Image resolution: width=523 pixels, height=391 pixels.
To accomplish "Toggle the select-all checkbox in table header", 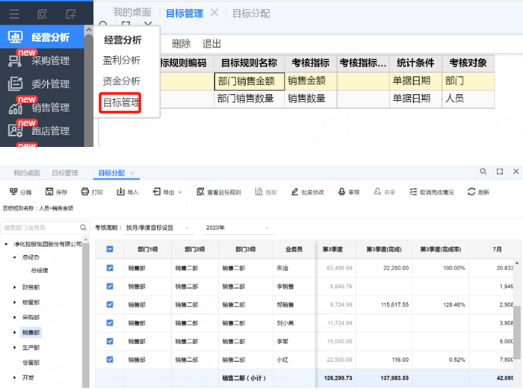I will click(x=110, y=249).
